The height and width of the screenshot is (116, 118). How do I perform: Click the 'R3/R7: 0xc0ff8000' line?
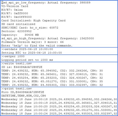click(x=16, y=17)
